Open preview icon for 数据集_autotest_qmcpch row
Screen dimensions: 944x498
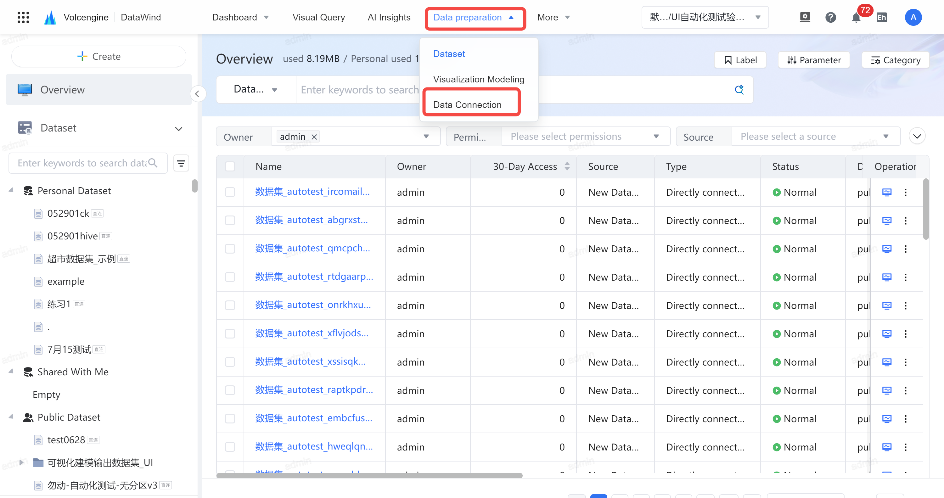pos(886,249)
